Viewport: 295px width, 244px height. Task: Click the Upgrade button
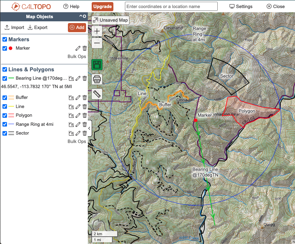pos(103,6)
